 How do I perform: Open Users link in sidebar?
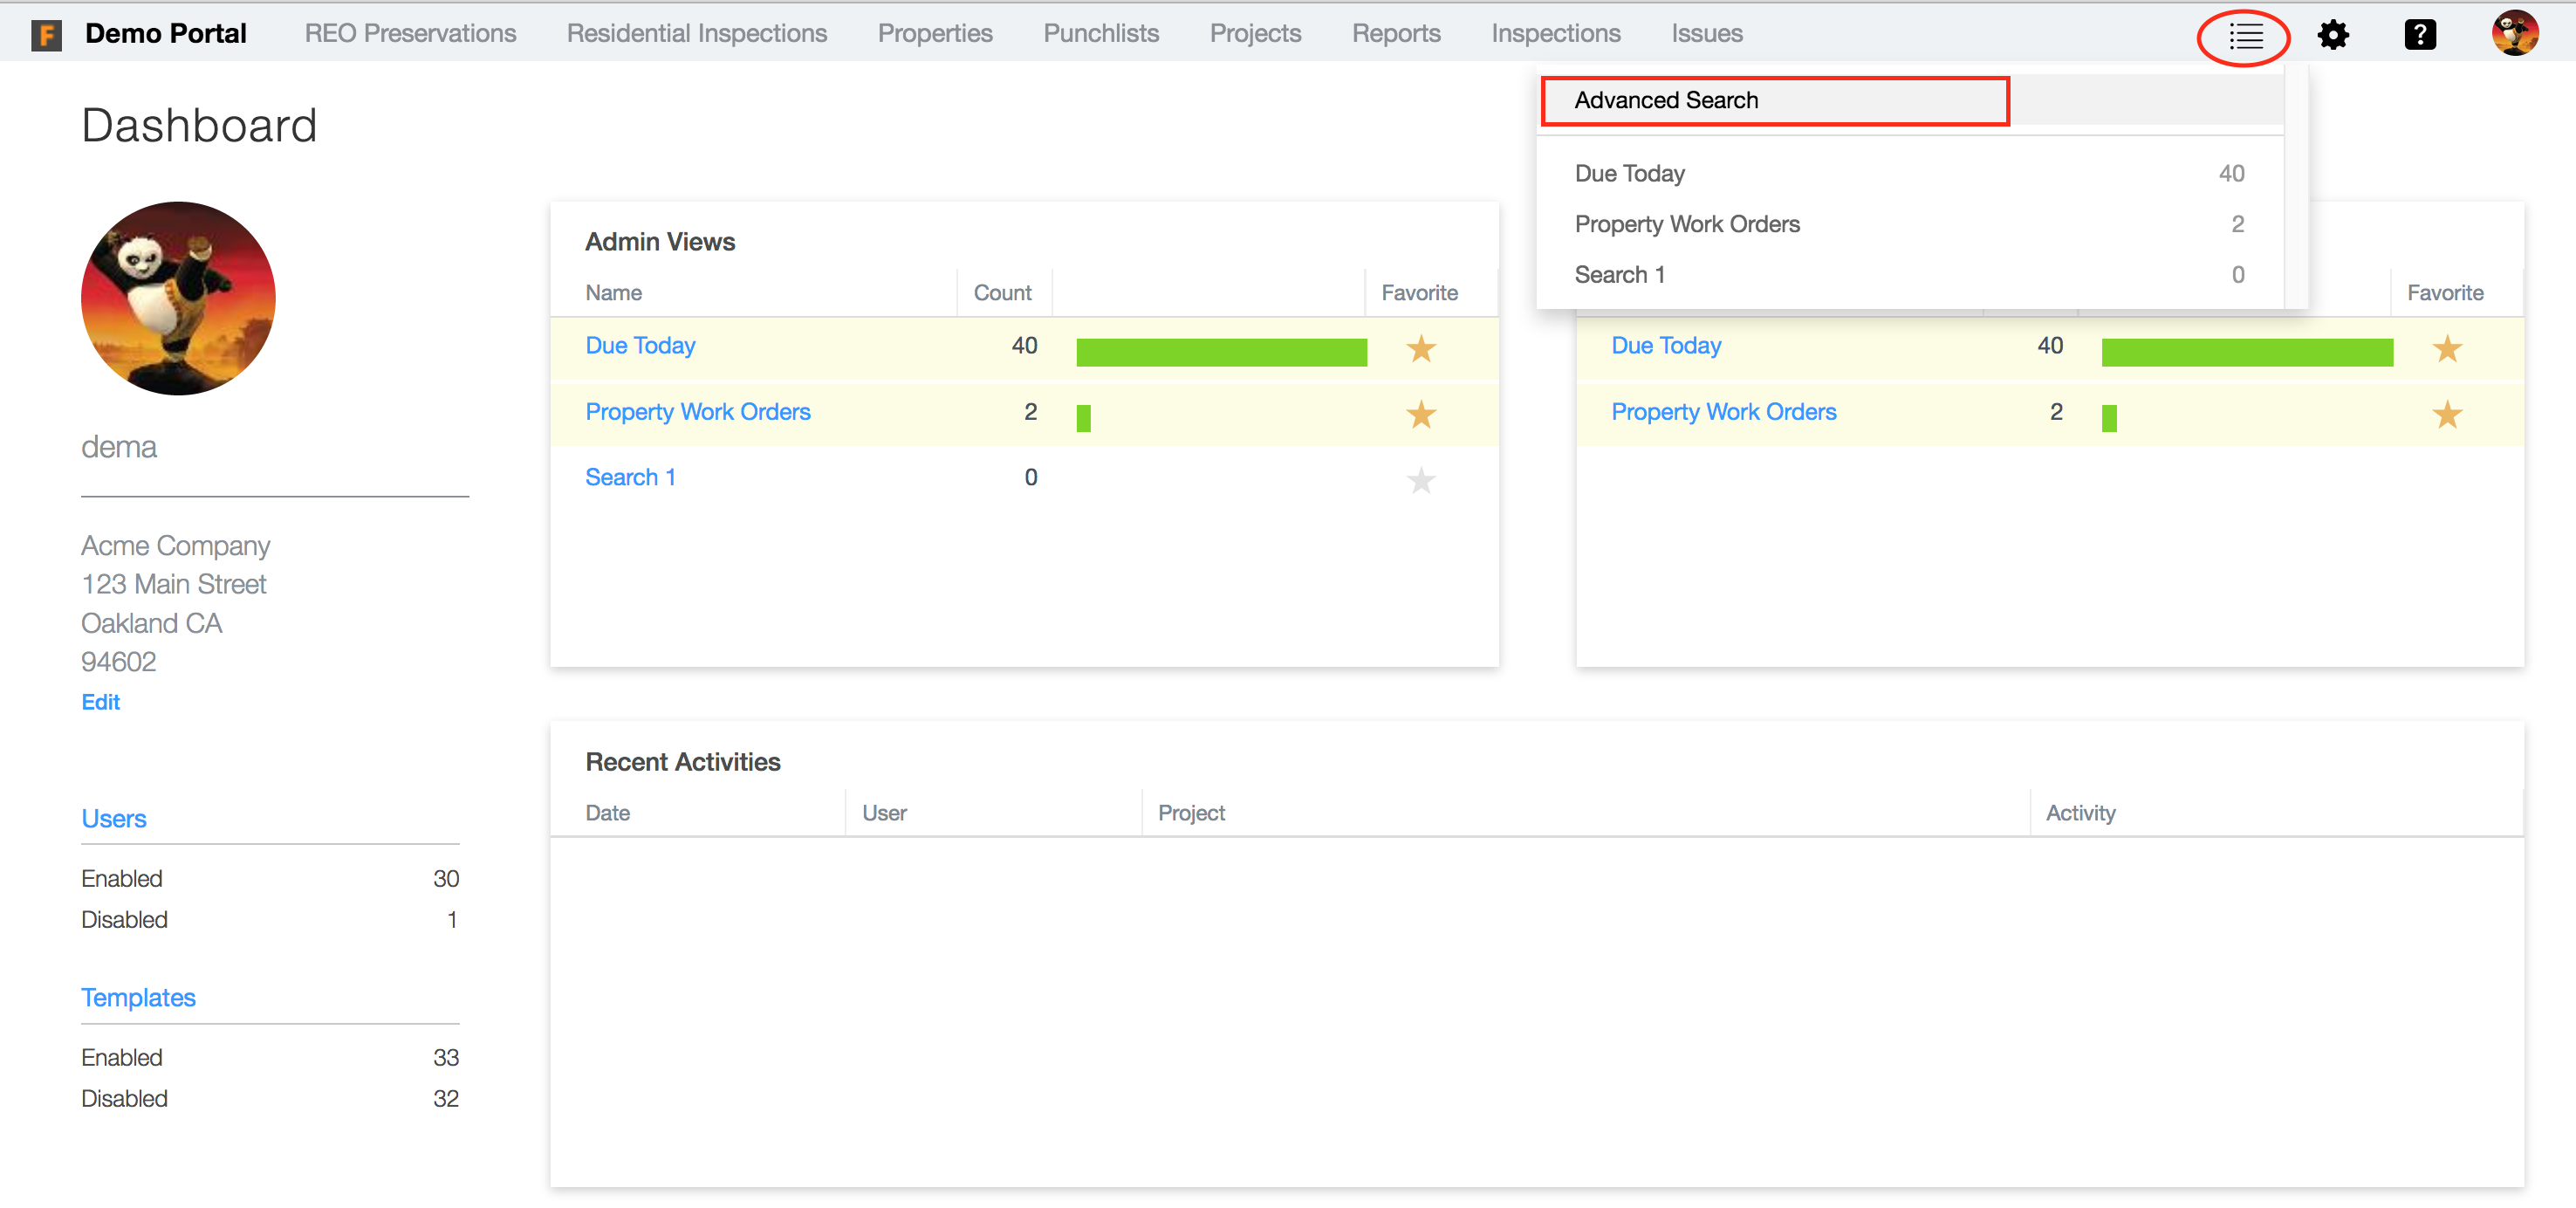(x=114, y=819)
